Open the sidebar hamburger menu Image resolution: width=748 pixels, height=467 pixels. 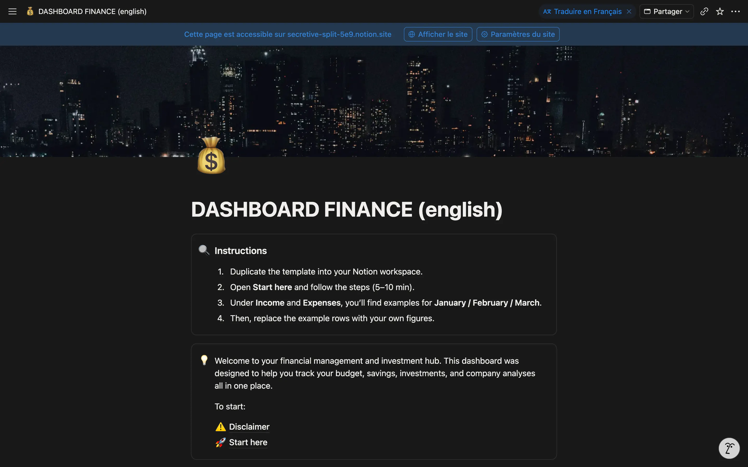coord(12,11)
